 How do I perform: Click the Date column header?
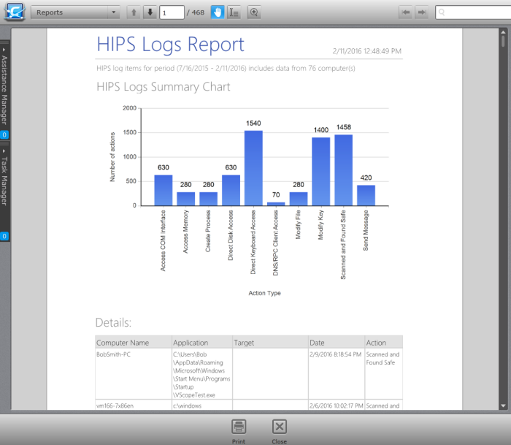[337, 343]
